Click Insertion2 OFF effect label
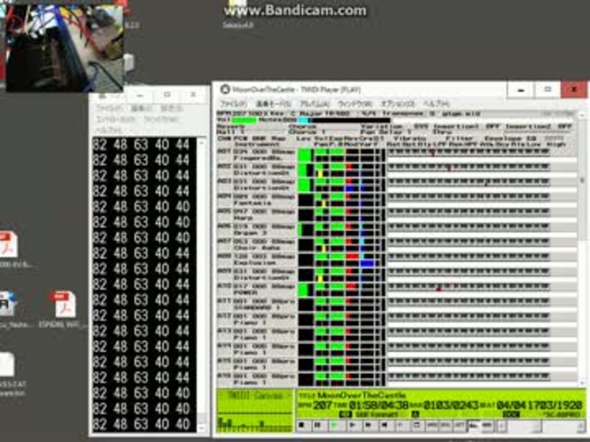590x442 pixels. coord(539,126)
